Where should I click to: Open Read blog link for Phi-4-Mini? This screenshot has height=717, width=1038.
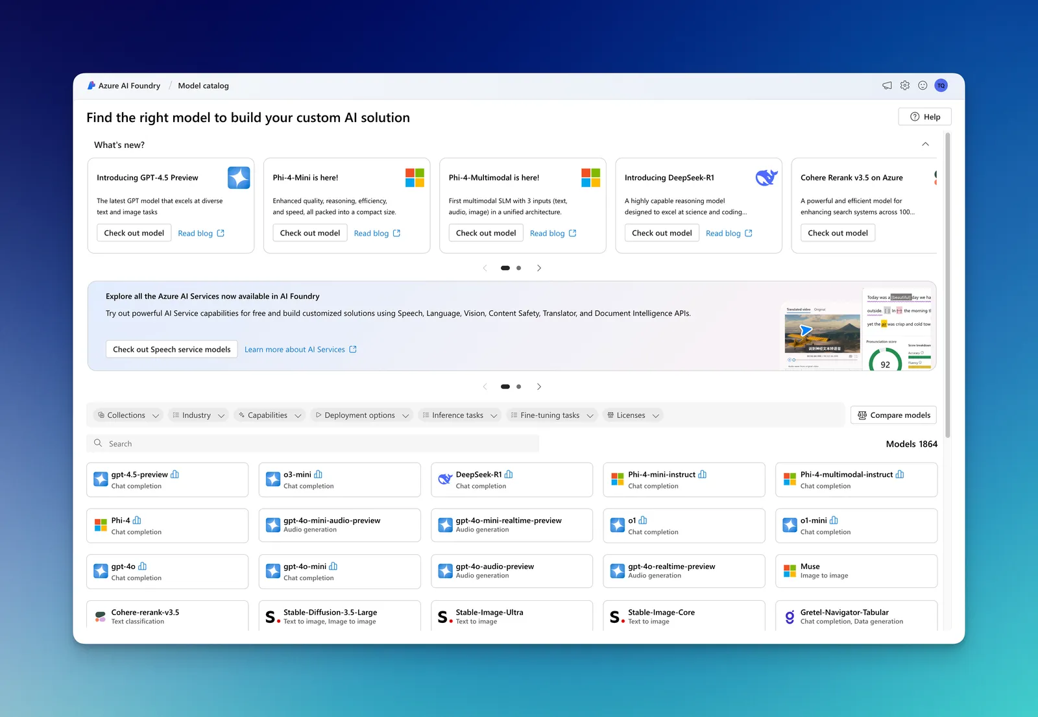click(x=377, y=233)
